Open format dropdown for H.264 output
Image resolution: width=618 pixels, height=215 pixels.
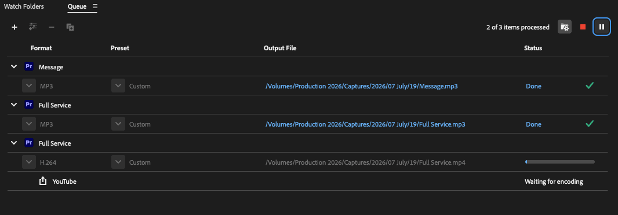[29, 162]
